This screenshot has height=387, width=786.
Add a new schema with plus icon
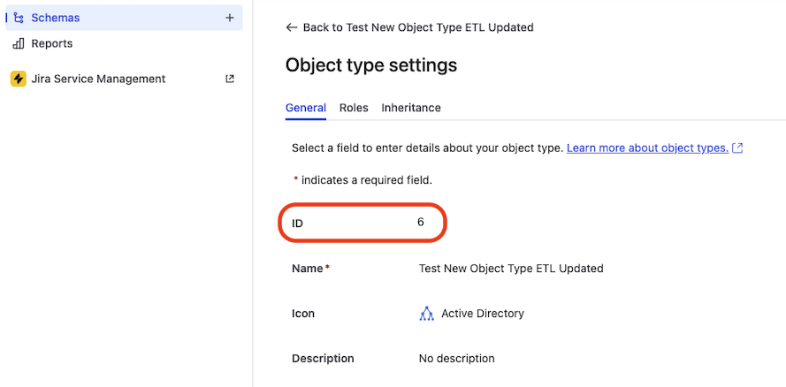pos(230,18)
